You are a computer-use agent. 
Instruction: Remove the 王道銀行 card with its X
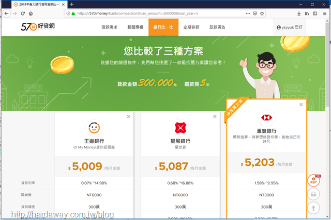[x=129, y=116]
